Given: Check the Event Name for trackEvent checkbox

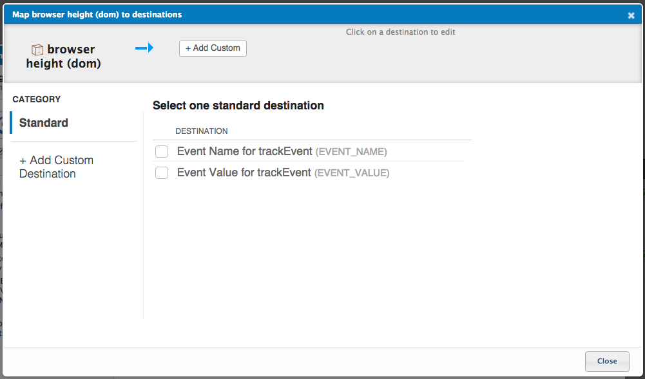Looking at the screenshot, I should (x=162, y=151).
